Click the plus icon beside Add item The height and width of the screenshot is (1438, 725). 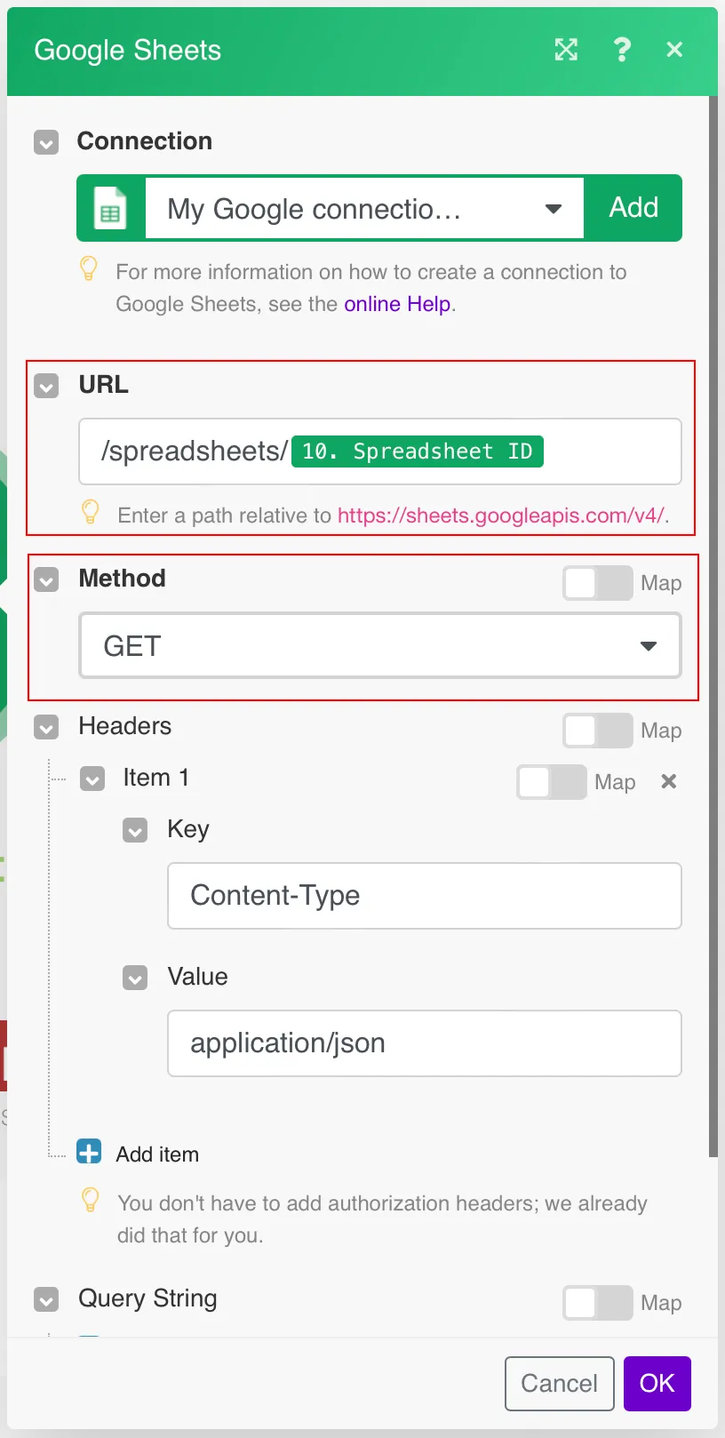pyautogui.click(x=89, y=1152)
